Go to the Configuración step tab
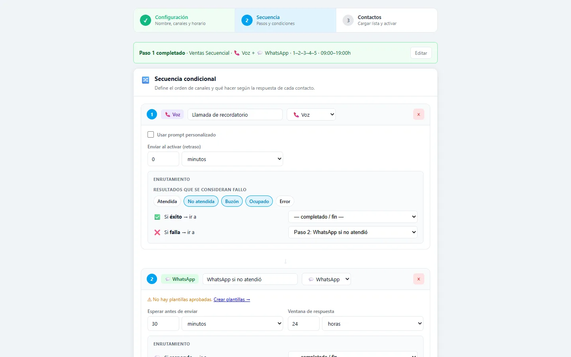 tap(184, 20)
